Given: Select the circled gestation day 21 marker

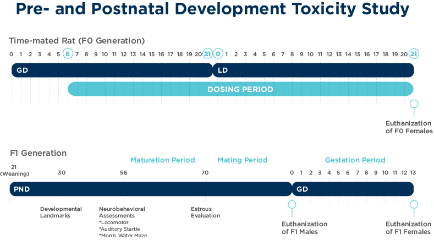Looking at the screenshot, I should pyautogui.click(x=207, y=53).
